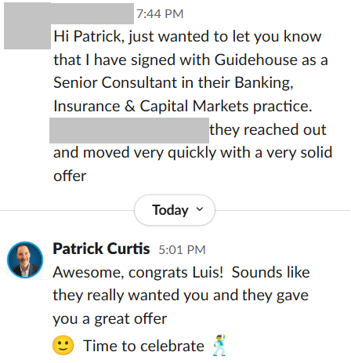This screenshot has height=363, width=351.
Task: Click the redacted sender avatar at top
Action: 27,26
